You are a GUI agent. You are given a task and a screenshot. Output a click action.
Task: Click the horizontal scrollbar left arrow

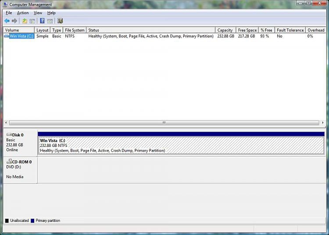pos(6,123)
